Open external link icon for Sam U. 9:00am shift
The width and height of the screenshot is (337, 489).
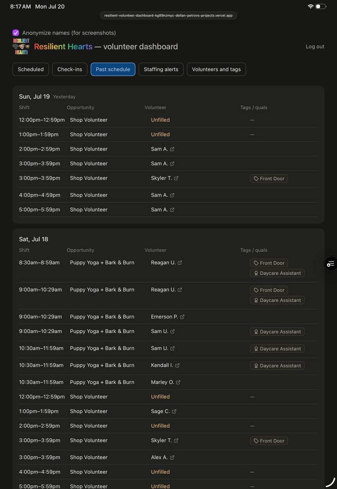pos(172,331)
